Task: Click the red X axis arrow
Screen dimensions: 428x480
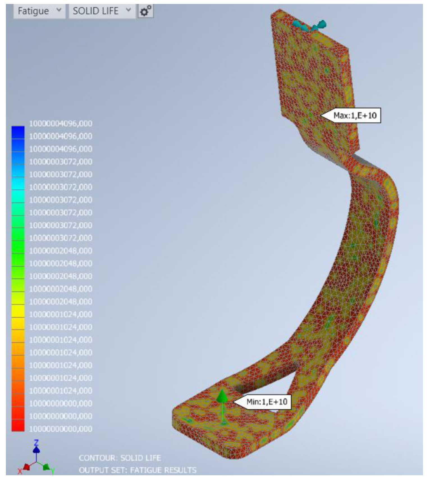Action: click(26, 467)
